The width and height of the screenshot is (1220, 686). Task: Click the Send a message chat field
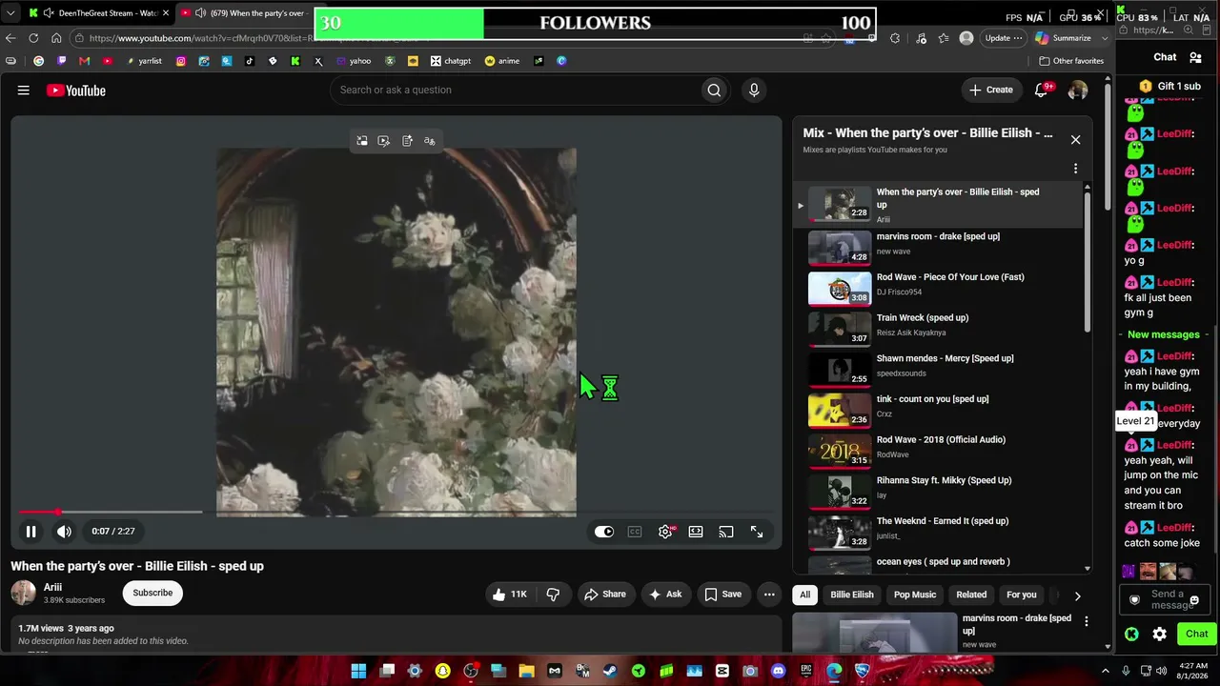tap(1167, 599)
